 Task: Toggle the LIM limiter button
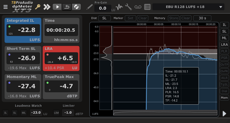(57, 113)
